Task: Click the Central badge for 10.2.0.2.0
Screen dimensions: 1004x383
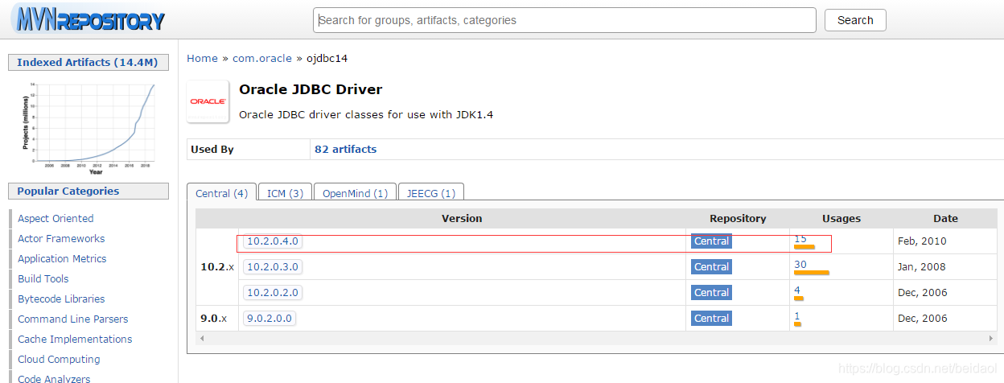Action: coord(711,292)
